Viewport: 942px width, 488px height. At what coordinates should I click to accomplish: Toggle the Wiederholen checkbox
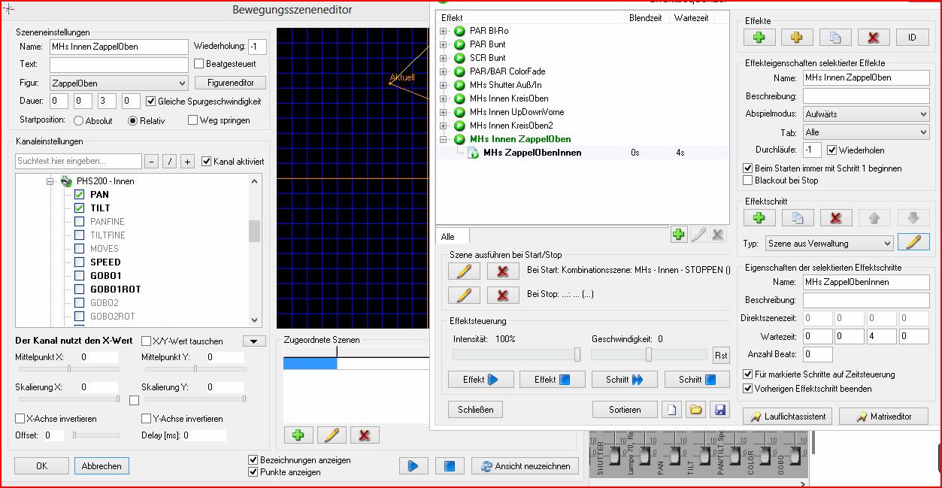832,150
